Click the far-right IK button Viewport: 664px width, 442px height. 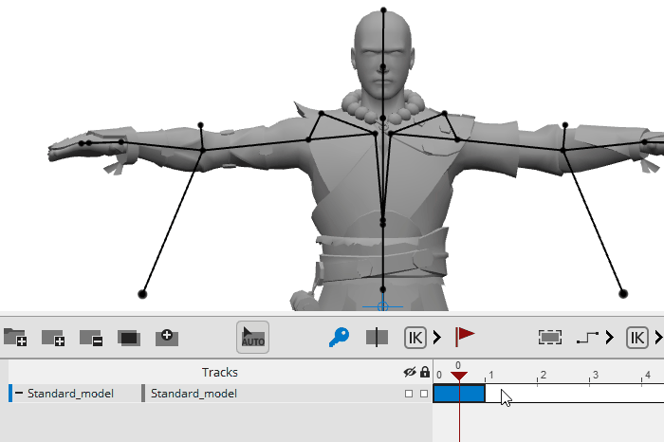click(637, 337)
